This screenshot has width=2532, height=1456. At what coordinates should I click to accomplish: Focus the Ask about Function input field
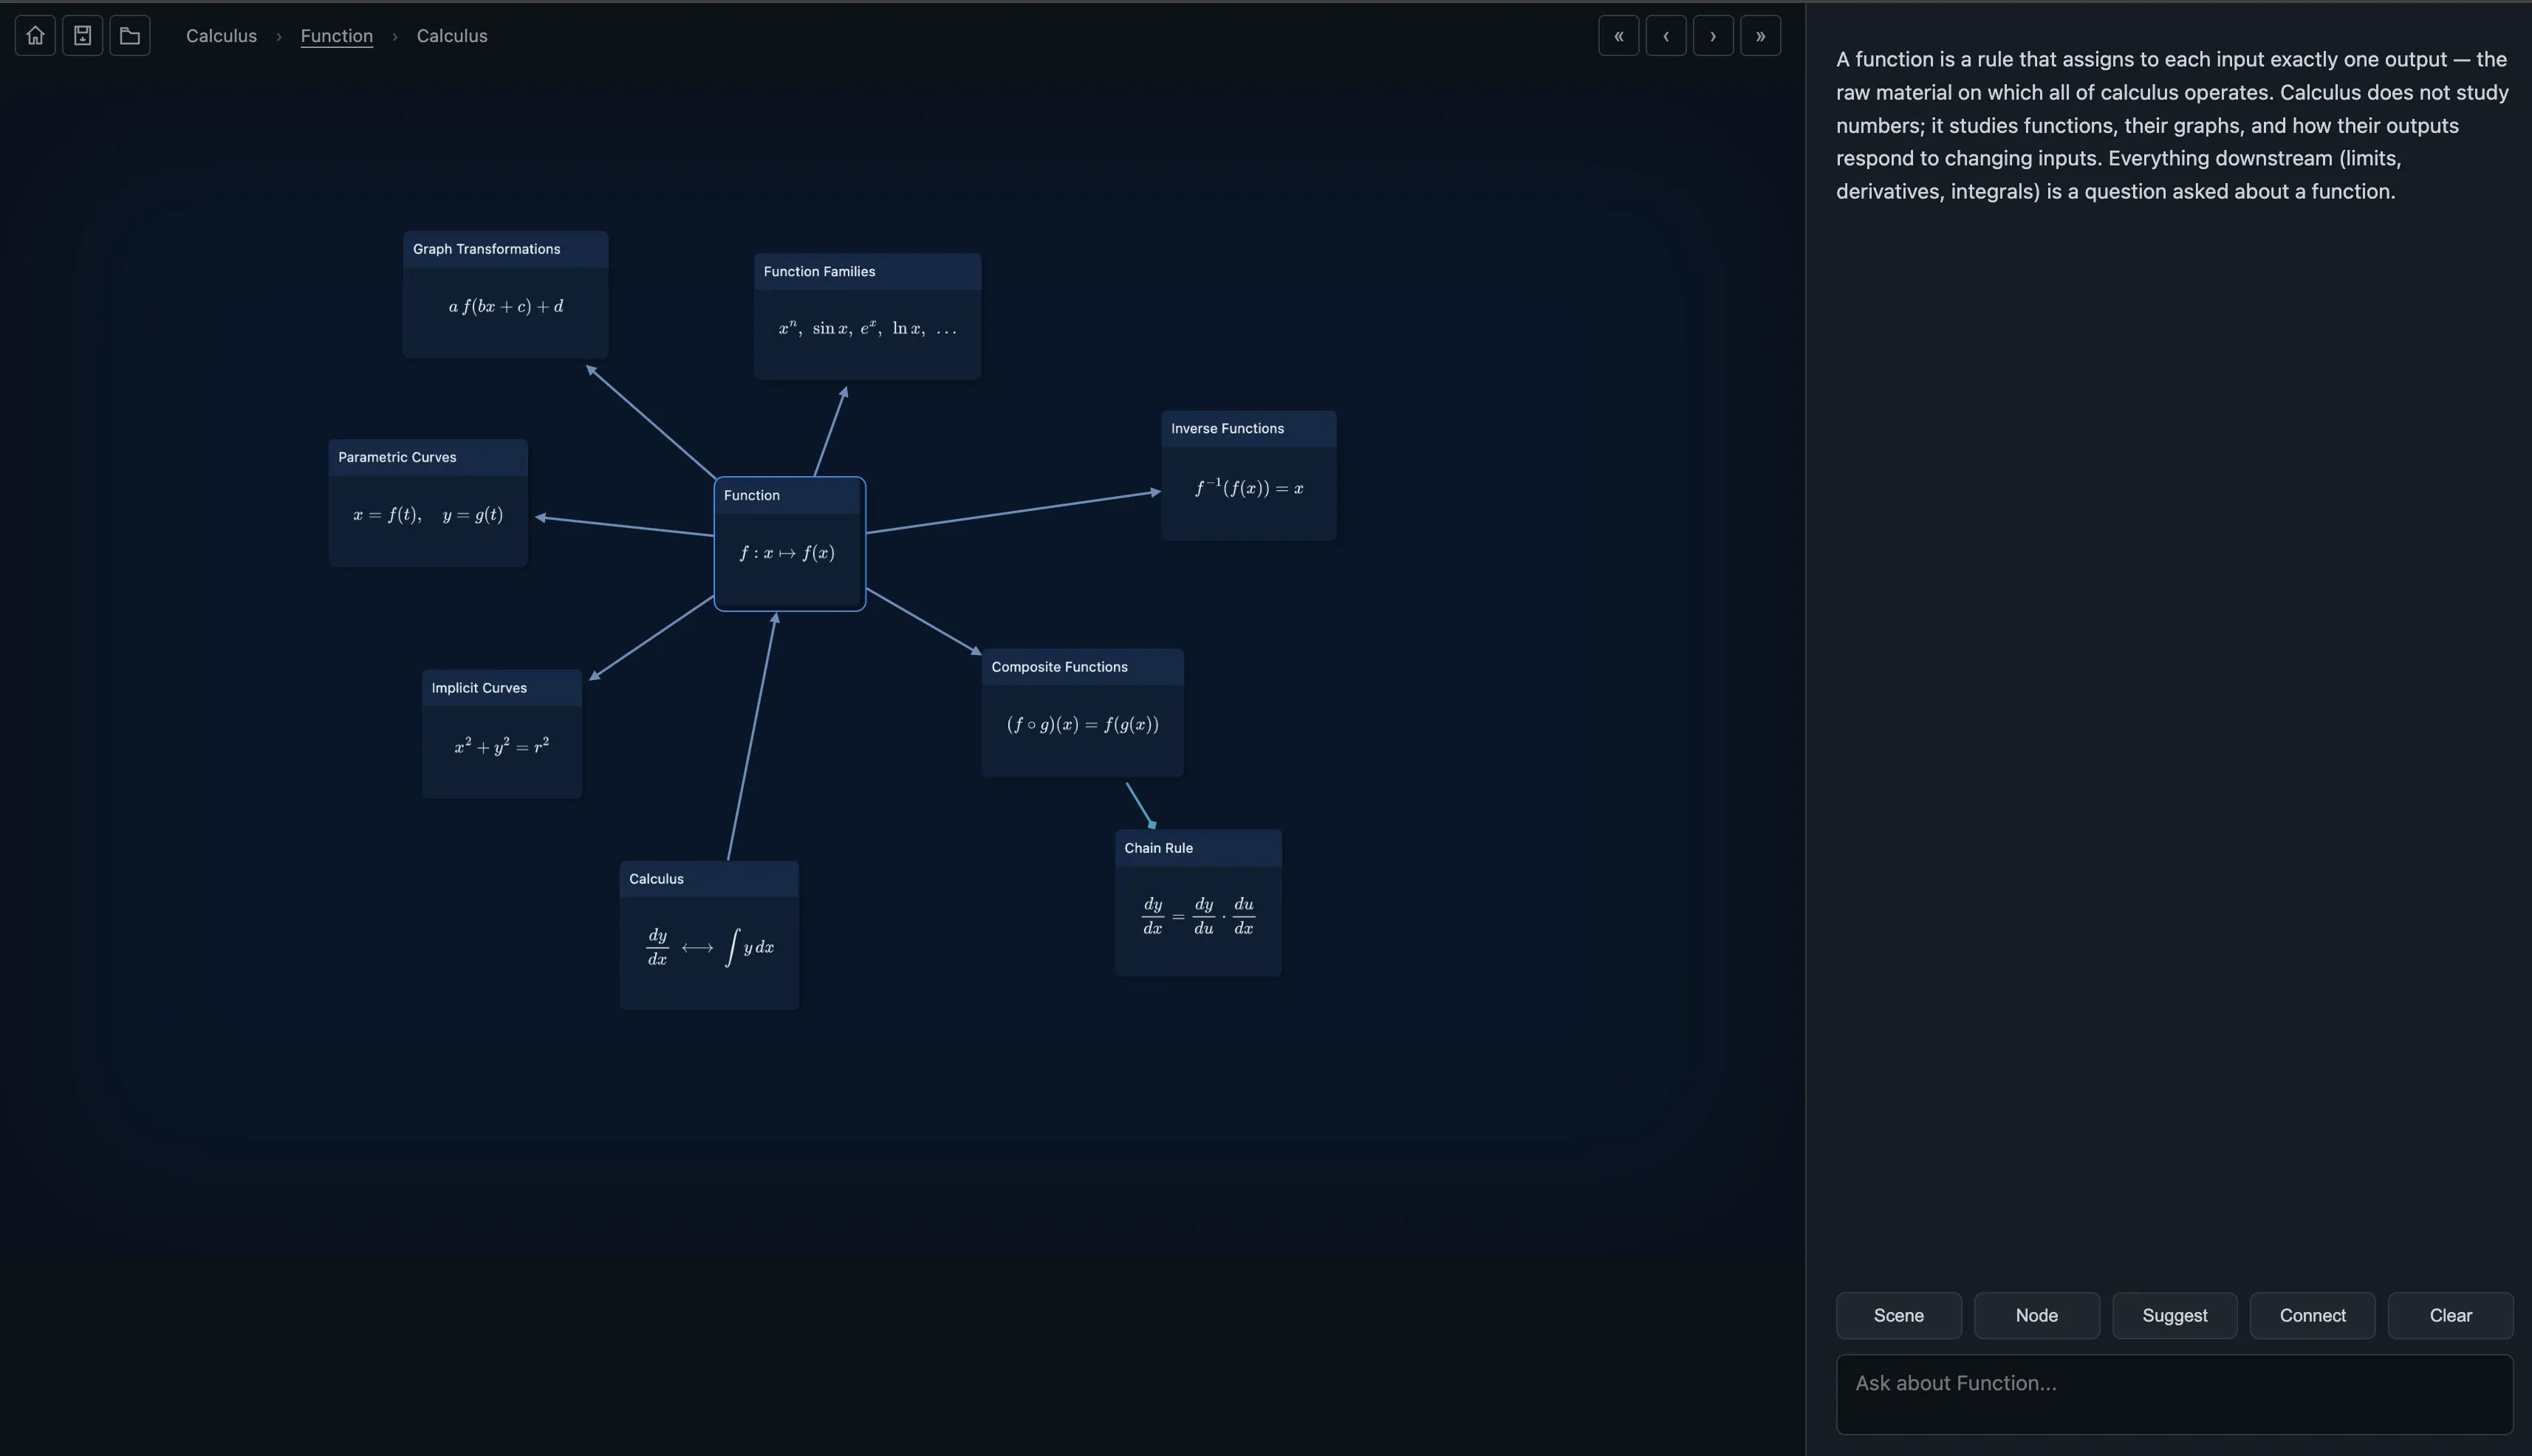[x=2175, y=1395]
